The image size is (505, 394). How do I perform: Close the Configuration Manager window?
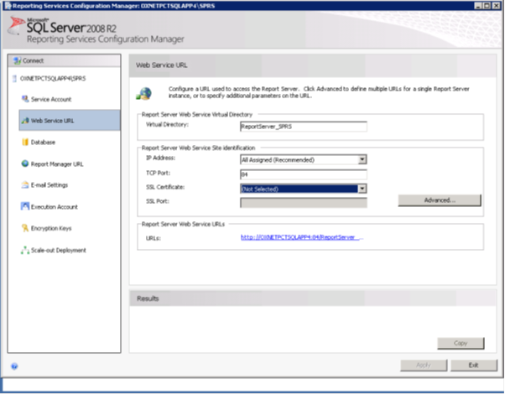point(497,6)
